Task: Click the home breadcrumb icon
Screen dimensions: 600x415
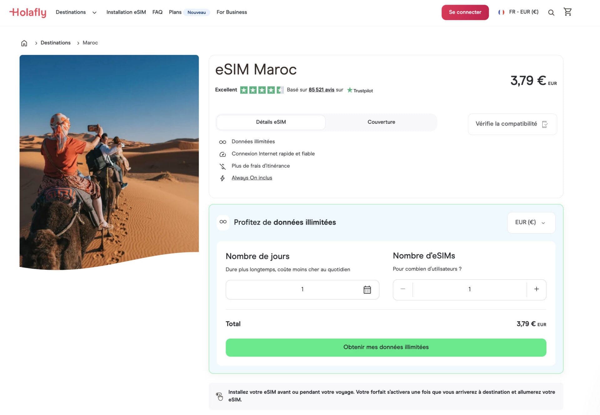Action: point(24,43)
